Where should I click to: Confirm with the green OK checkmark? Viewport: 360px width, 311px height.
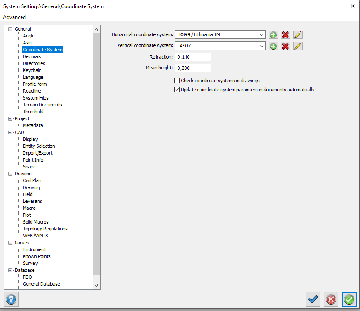coord(349,299)
